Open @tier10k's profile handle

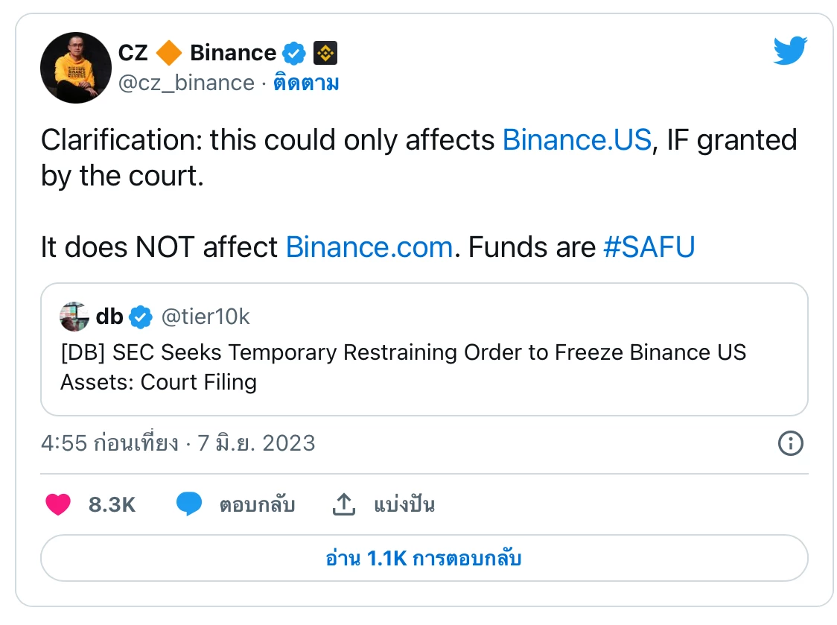coord(209,316)
